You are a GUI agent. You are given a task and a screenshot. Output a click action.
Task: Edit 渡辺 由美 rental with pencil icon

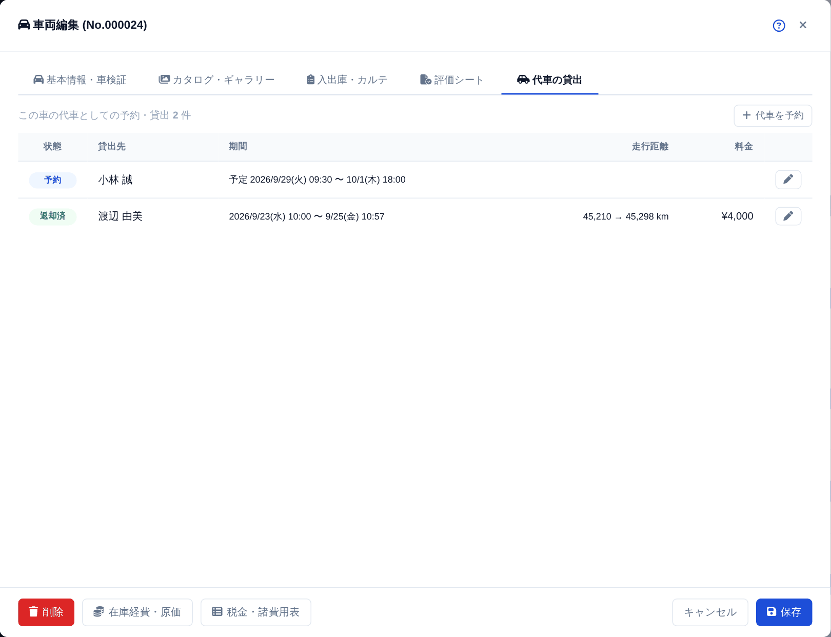[x=788, y=216]
